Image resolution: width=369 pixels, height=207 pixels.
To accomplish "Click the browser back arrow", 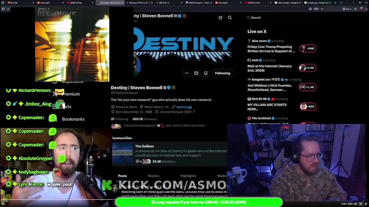I will tap(8, 9).
